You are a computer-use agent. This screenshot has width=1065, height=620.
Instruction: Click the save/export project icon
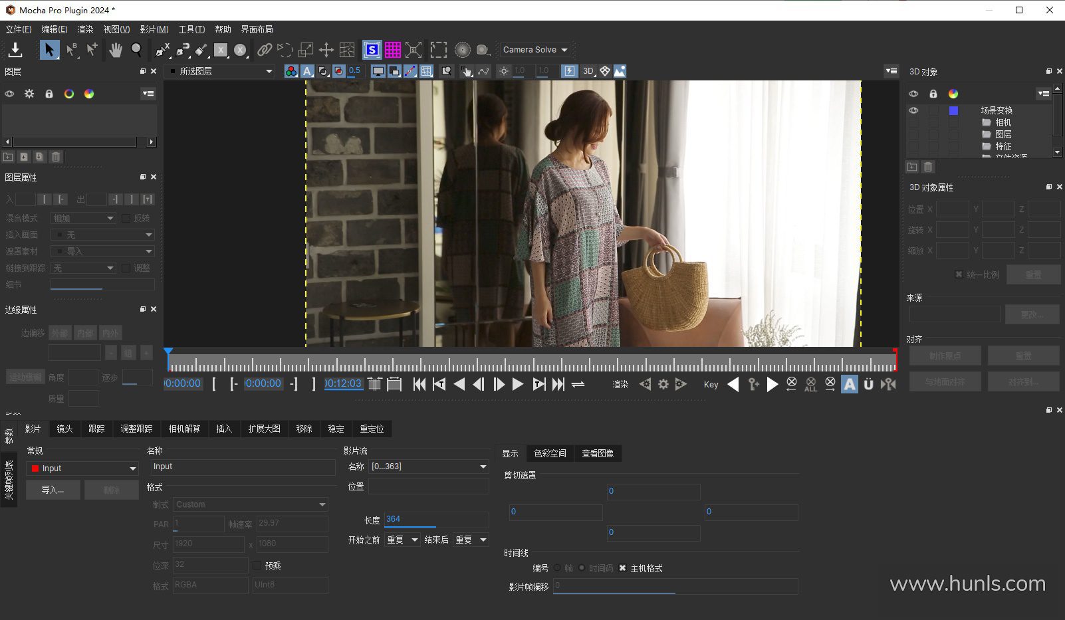(15, 50)
